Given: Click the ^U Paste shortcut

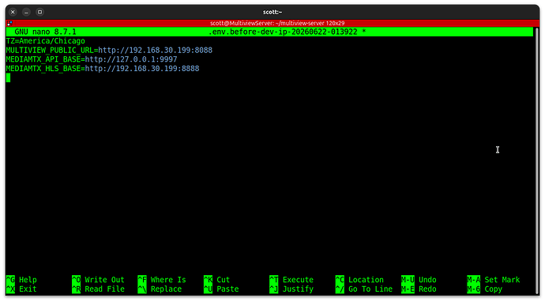Looking at the screenshot, I should tap(221, 289).
